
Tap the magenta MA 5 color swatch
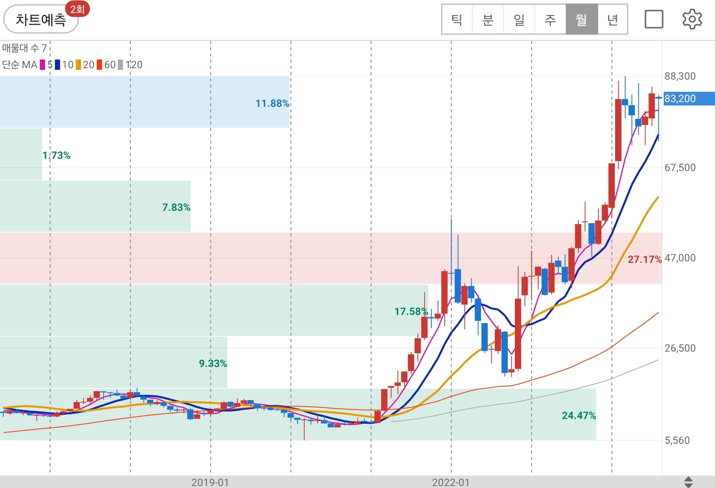[x=43, y=65]
